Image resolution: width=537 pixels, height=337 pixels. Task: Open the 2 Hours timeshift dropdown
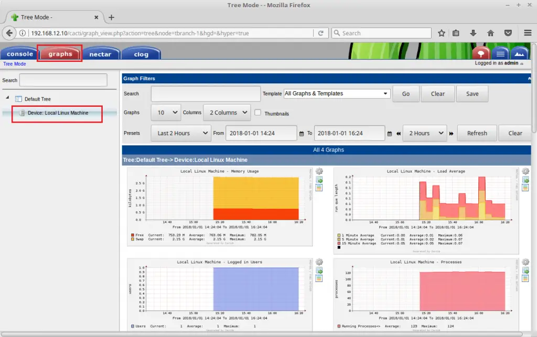pos(425,133)
